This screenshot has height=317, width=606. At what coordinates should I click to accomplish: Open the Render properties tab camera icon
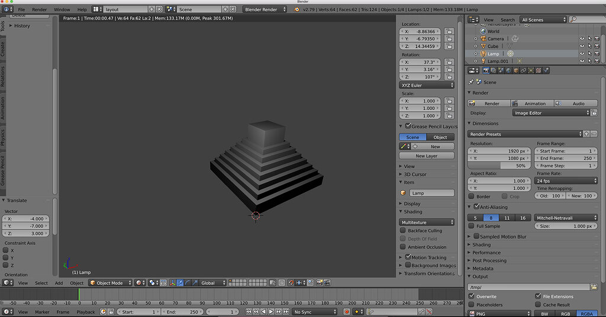coord(485,70)
